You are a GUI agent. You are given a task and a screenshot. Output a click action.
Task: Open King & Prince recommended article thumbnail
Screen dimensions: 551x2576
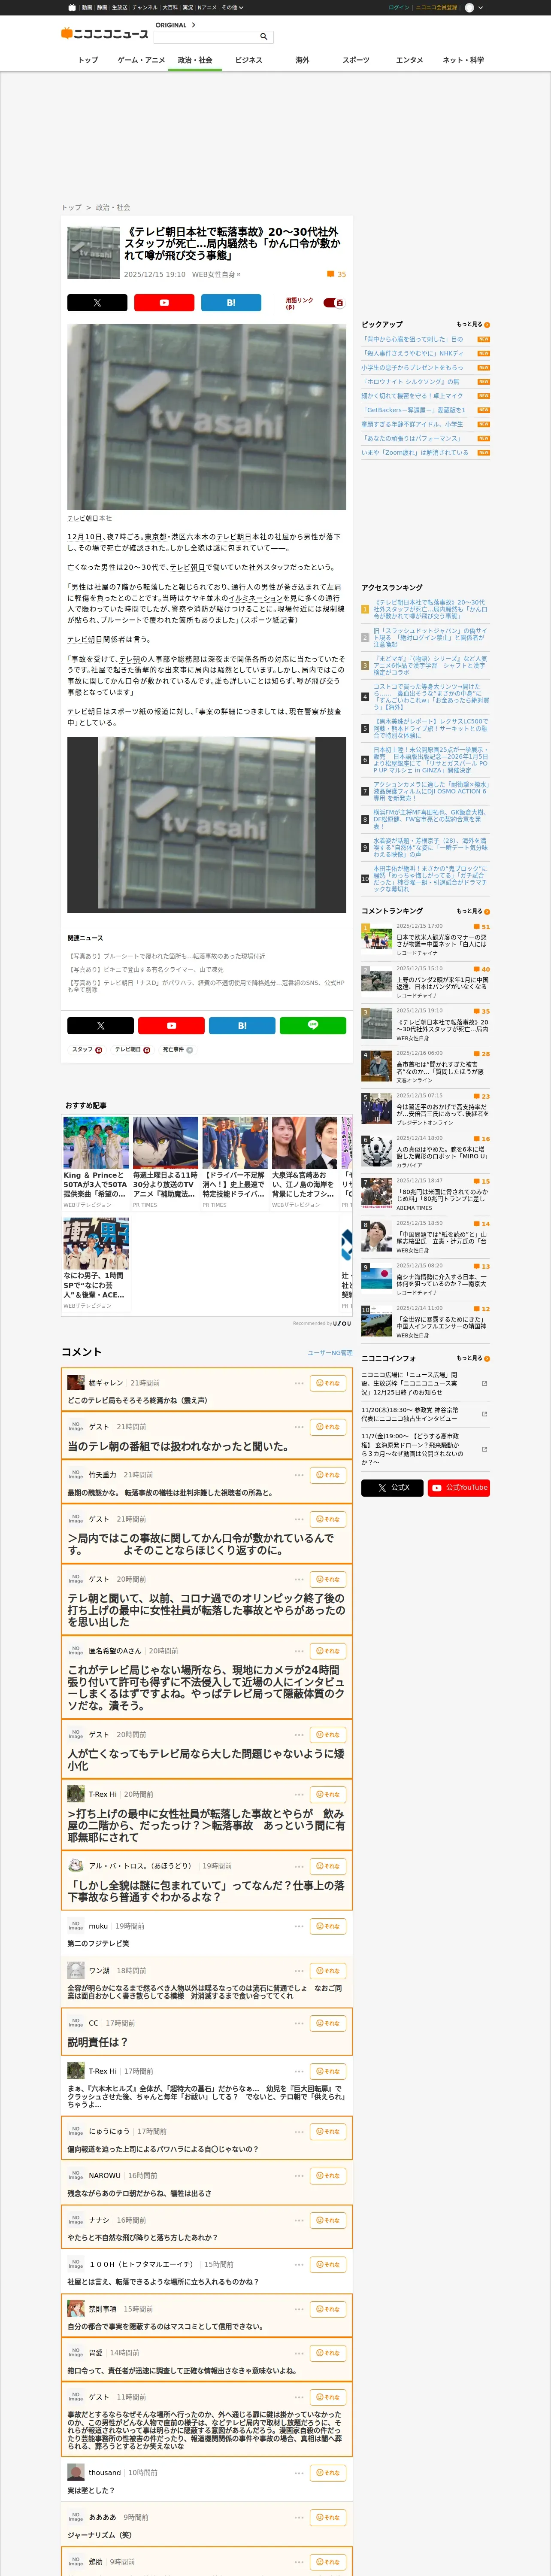(96, 1142)
